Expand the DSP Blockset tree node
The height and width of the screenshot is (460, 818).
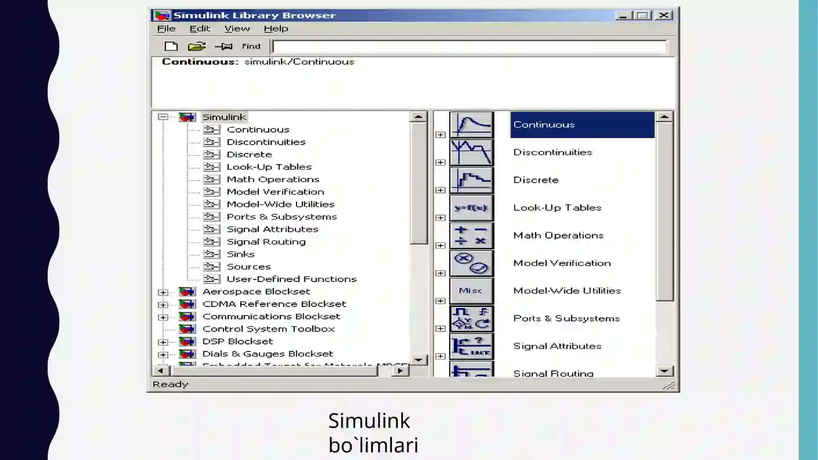pos(163,342)
